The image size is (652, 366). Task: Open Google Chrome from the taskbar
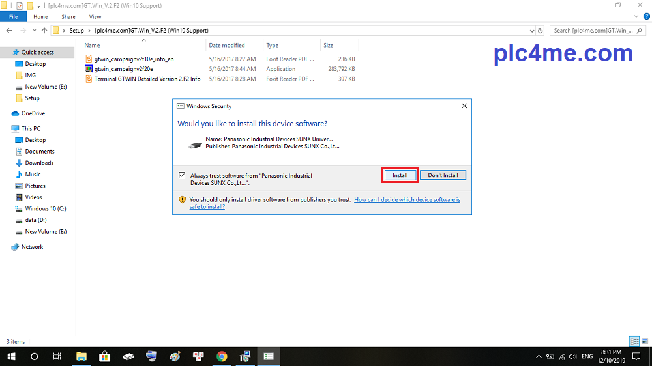(222, 356)
